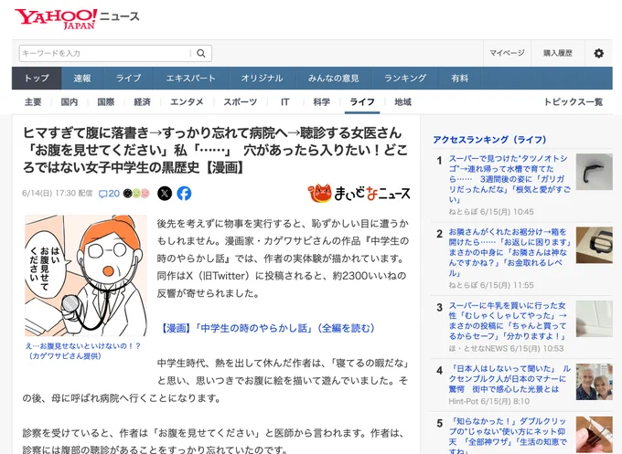
Task: Click the ranking 4 couple photo thumbnail
Action: pos(595,382)
